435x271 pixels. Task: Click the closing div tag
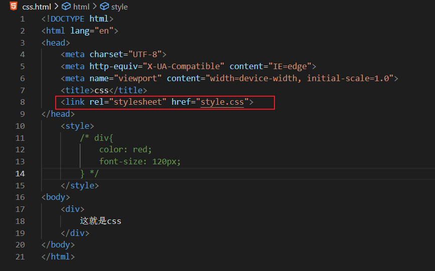(75, 233)
